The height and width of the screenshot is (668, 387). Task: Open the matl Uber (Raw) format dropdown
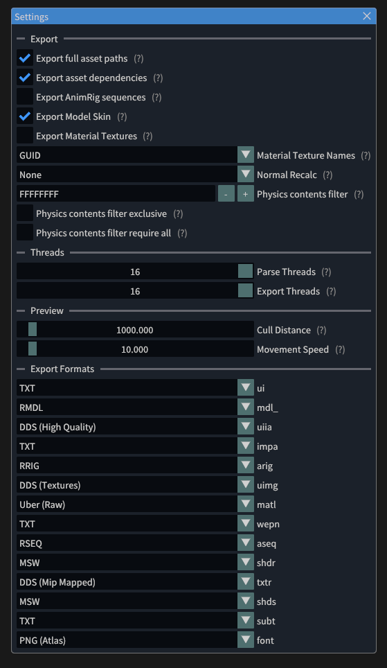point(135,504)
